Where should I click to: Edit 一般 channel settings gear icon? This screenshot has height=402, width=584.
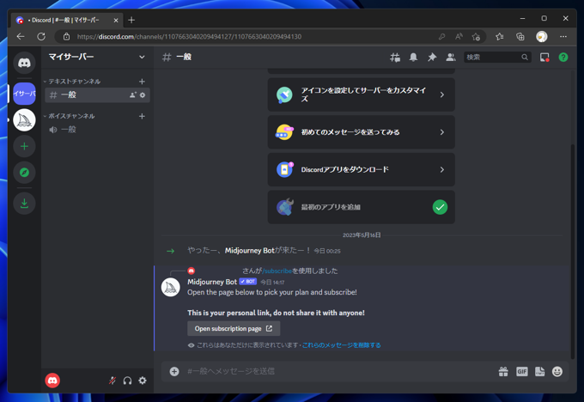coord(143,95)
